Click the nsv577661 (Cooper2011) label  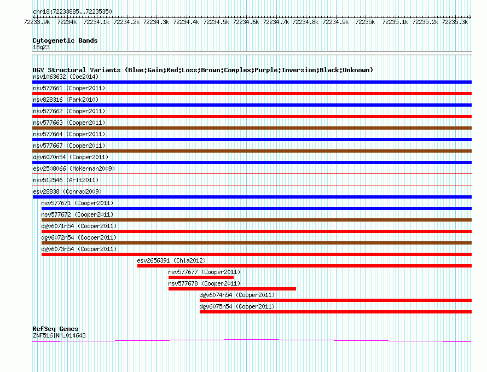69,88
